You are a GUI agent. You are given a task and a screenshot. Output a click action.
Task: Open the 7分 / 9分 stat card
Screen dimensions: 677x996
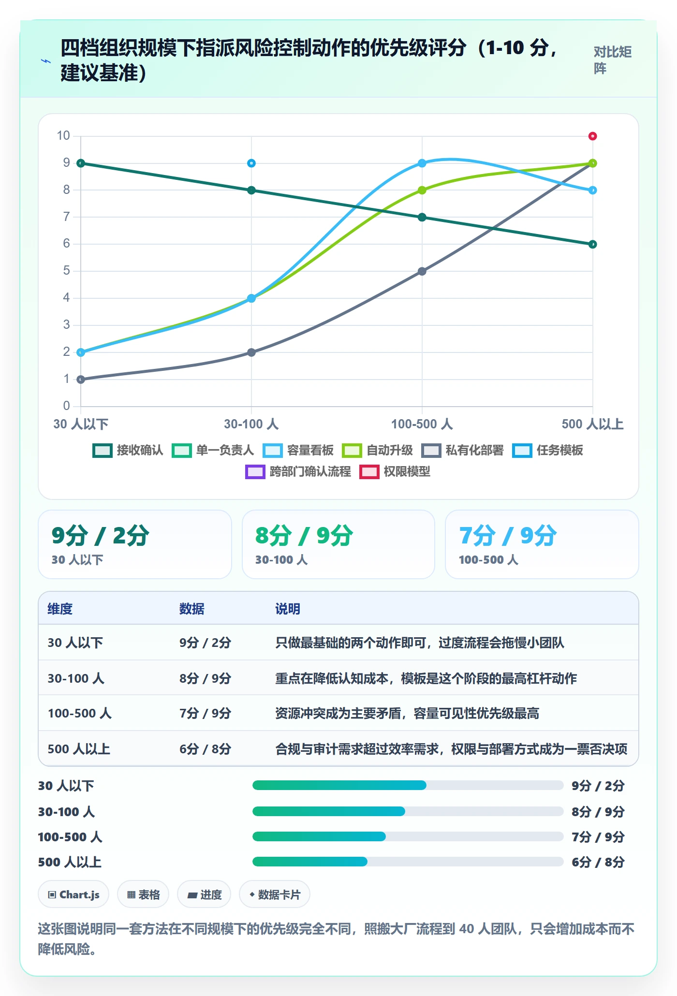[x=542, y=544]
